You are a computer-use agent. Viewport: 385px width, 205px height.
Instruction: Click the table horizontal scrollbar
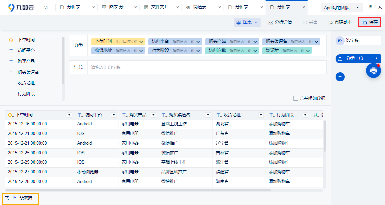[x=138, y=190]
